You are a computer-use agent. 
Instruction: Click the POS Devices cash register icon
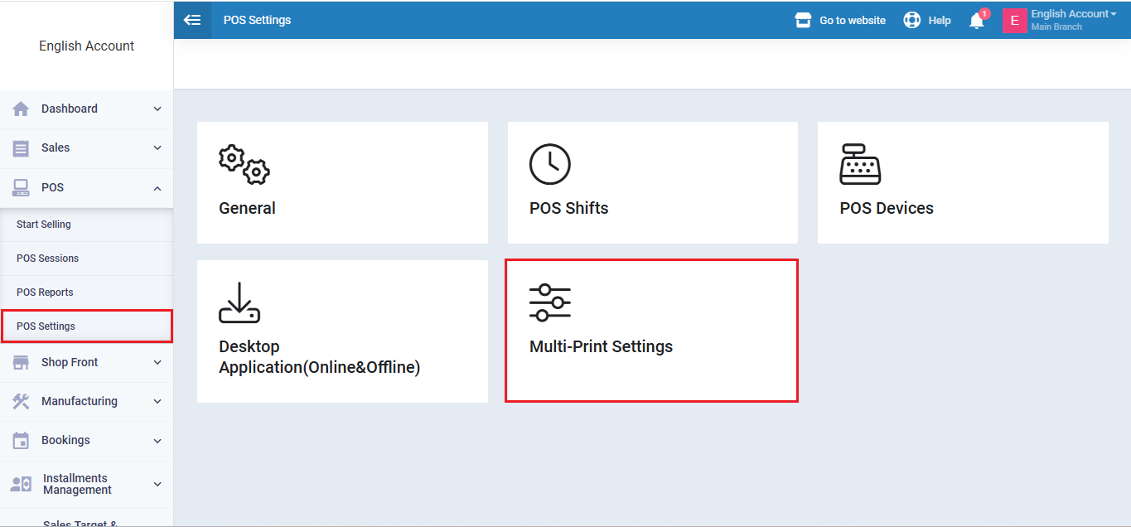(x=860, y=164)
